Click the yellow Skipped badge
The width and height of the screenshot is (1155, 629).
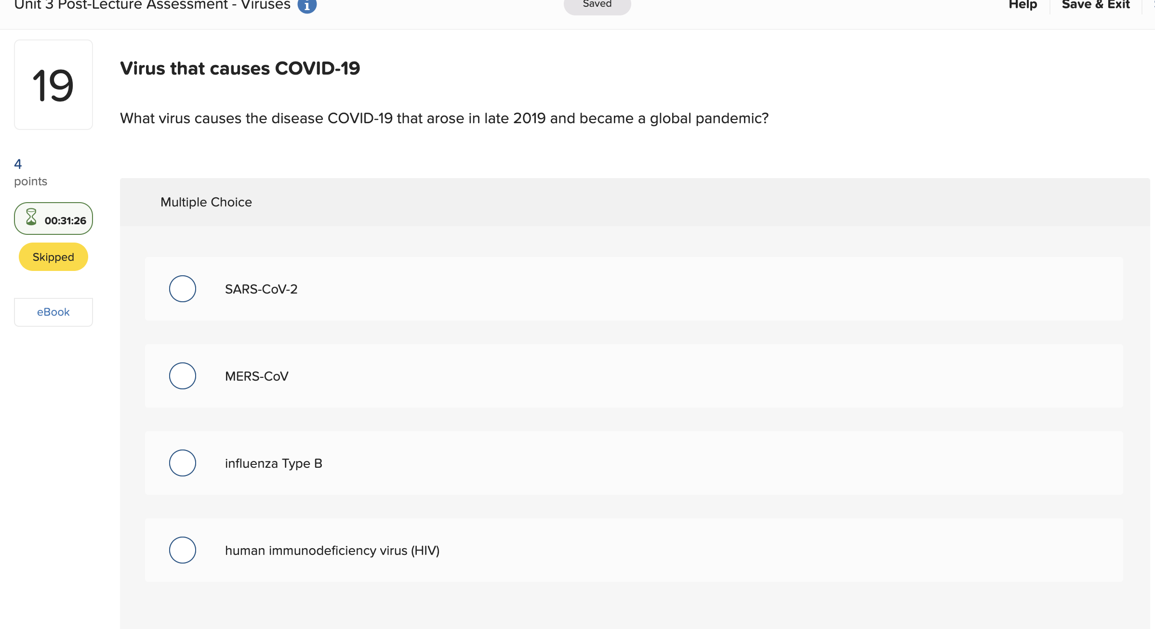[53, 257]
